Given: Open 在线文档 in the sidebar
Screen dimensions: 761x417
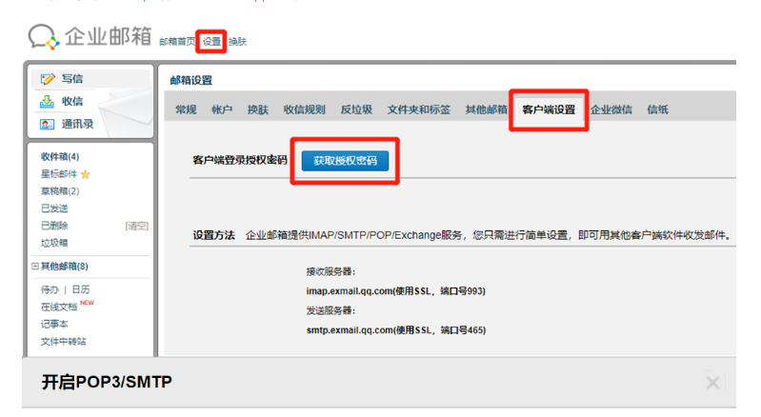Looking at the screenshot, I should tap(59, 307).
